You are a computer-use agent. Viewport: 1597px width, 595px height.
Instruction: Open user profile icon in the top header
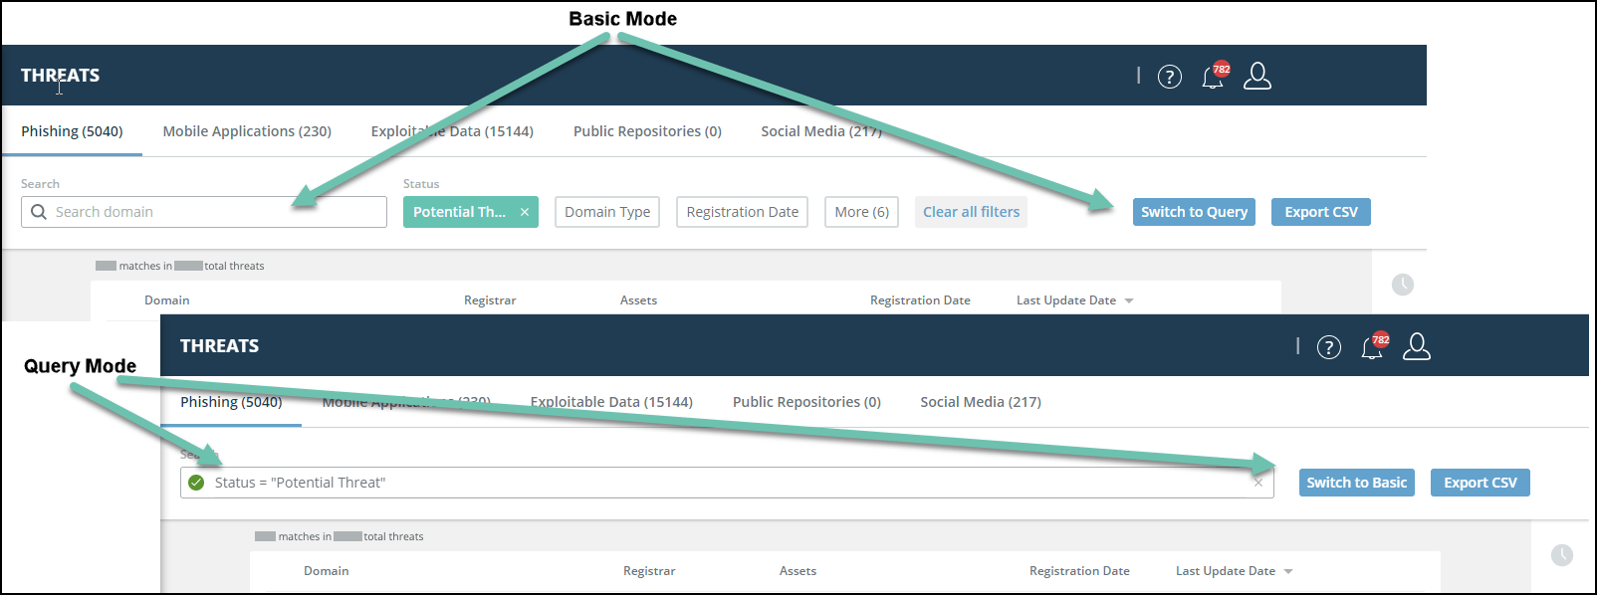pos(1257,76)
